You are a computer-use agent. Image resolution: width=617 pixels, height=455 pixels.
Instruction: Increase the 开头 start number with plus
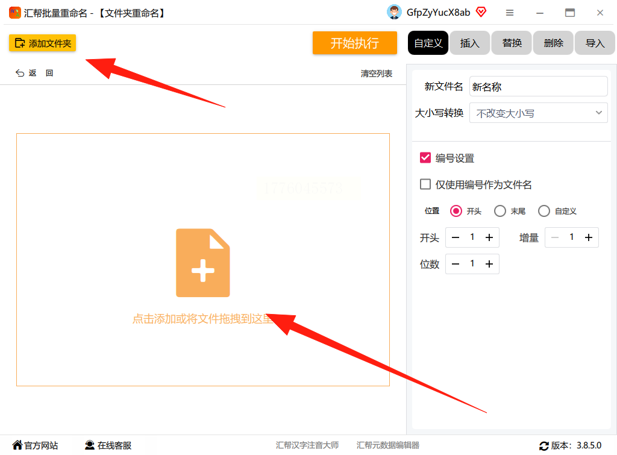[x=489, y=237]
